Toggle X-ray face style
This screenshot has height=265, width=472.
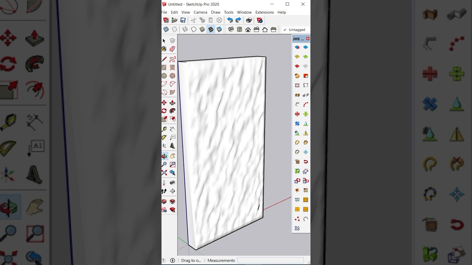(166, 29)
